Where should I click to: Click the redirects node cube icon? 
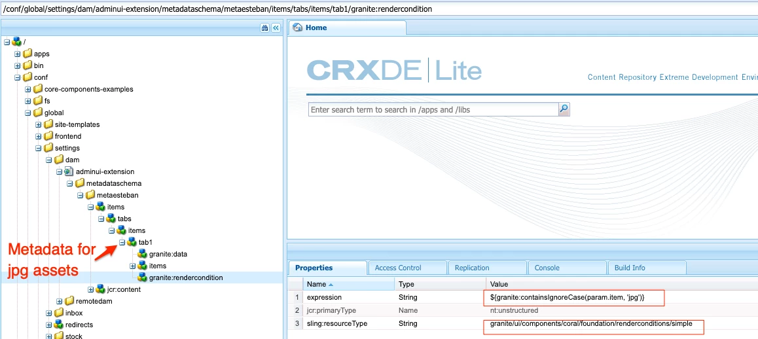coord(59,325)
